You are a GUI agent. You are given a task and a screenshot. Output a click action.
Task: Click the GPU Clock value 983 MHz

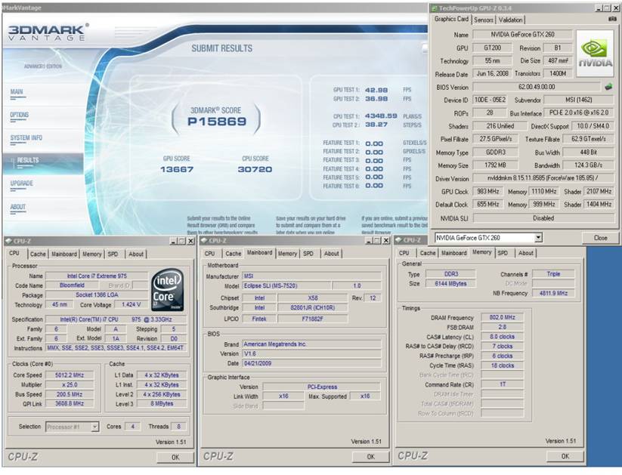pos(488,192)
